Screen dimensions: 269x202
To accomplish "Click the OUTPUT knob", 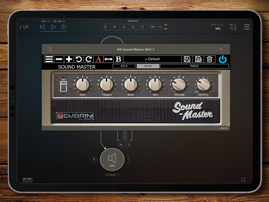I will click(203, 85).
